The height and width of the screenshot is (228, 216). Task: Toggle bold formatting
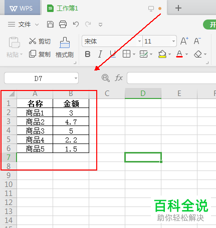[x=88, y=54]
